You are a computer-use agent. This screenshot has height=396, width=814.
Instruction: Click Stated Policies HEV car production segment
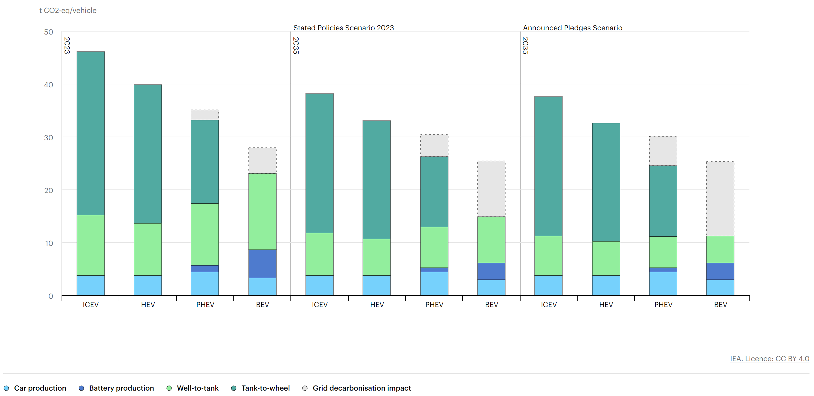point(377,285)
